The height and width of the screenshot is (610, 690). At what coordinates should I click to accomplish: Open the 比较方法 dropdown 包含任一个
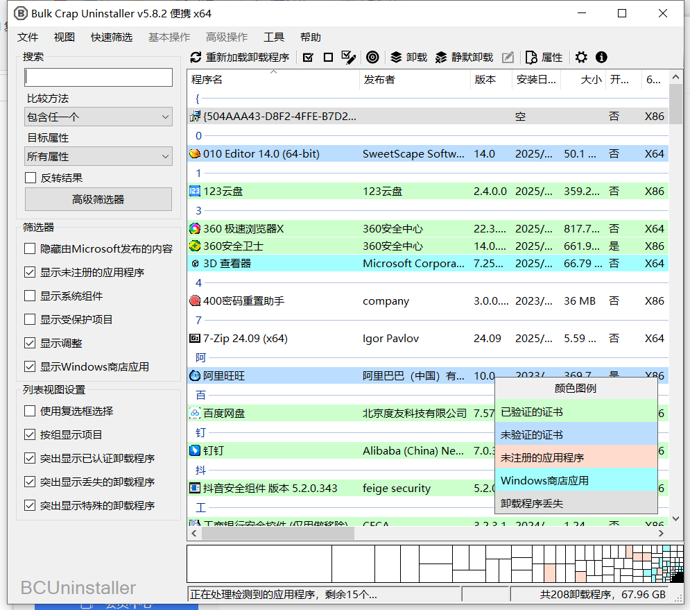tap(98, 117)
